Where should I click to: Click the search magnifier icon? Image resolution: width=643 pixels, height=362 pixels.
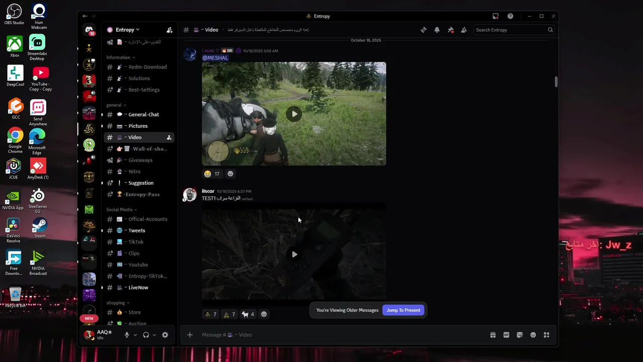(550, 30)
